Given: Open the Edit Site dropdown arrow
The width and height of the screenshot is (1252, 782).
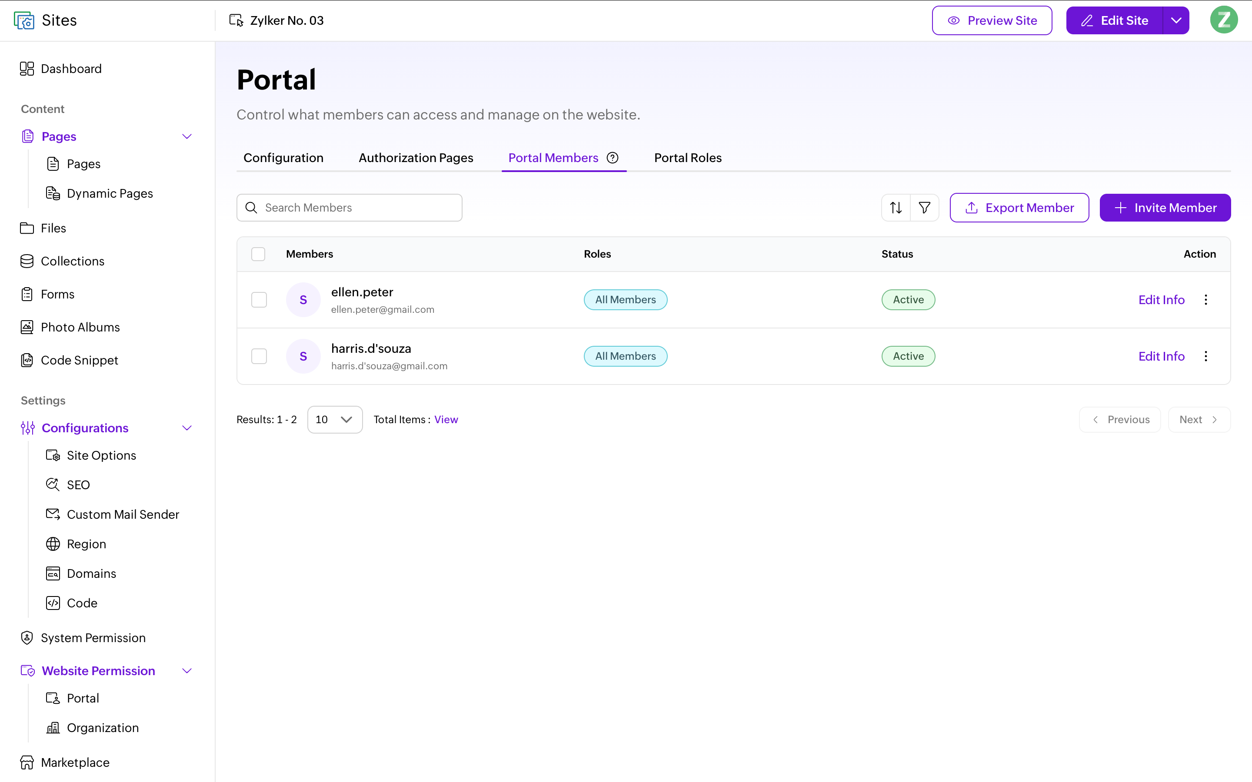Looking at the screenshot, I should pyautogui.click(x=1176, y=20).
